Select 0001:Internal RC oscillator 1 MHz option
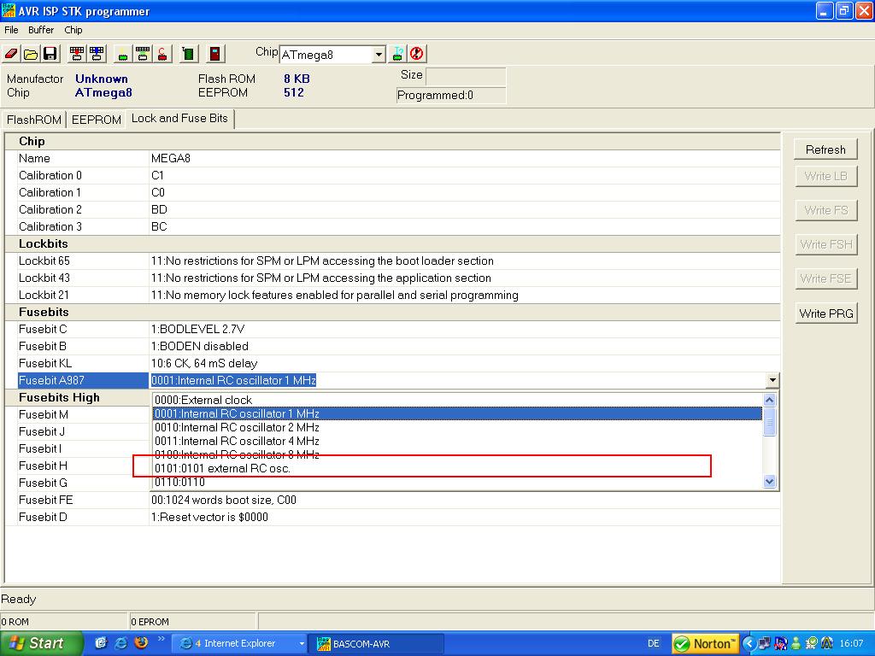The height and width of the screenshot is (656, 875). tap(457, 413)
